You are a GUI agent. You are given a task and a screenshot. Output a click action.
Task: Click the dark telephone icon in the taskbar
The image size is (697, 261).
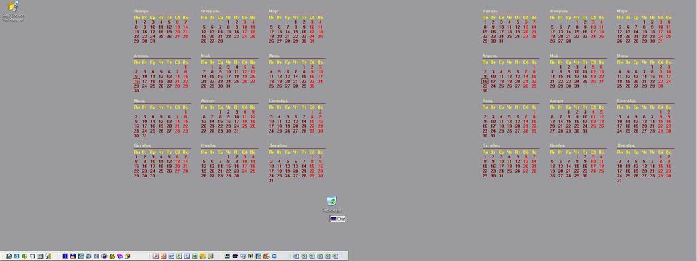235,256
